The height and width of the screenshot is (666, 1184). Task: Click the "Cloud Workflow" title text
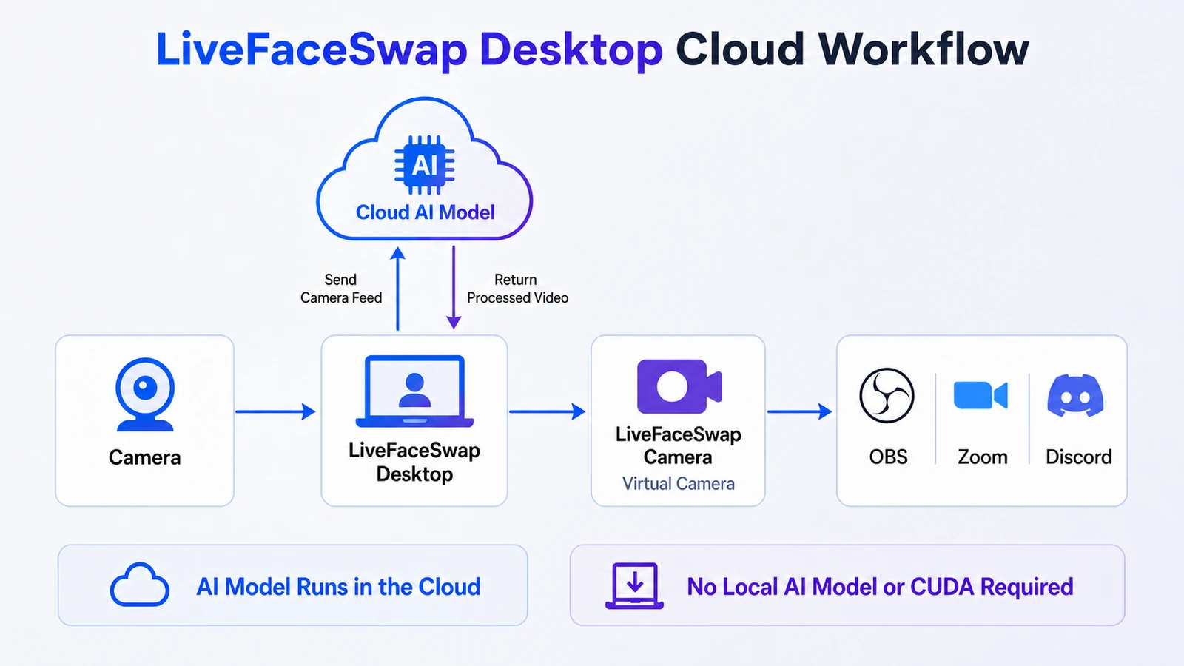pyautogui.click(x=852, y=50)
